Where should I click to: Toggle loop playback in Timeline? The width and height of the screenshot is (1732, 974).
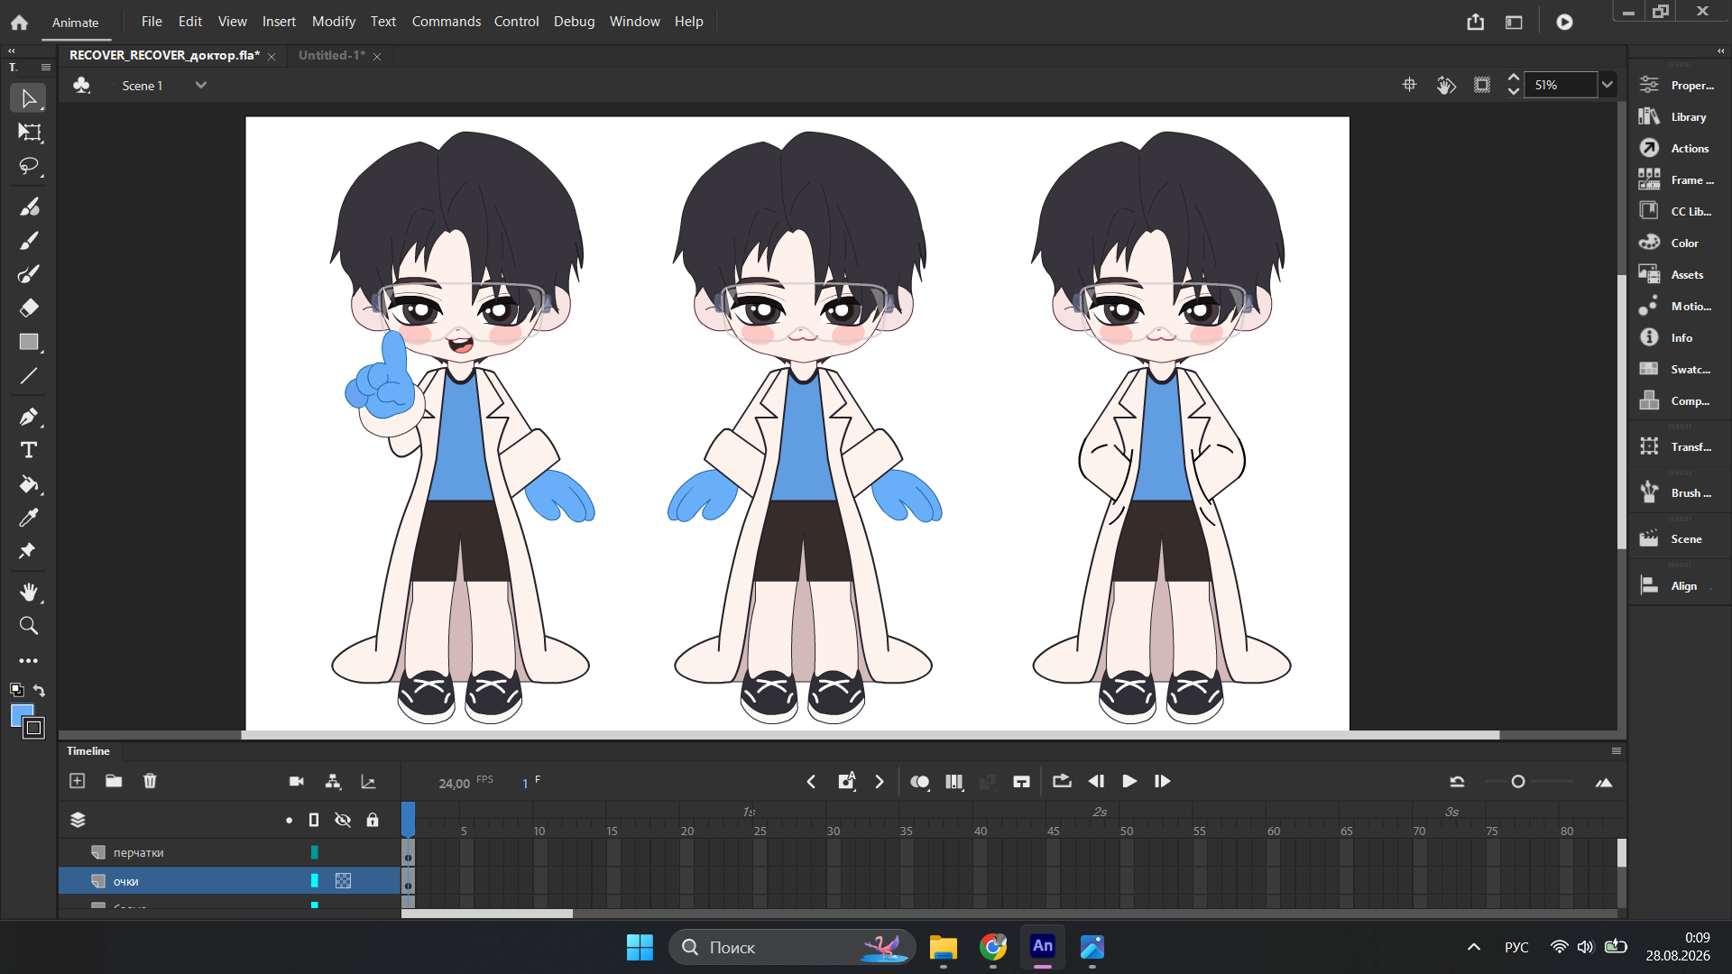[1062, 781]
